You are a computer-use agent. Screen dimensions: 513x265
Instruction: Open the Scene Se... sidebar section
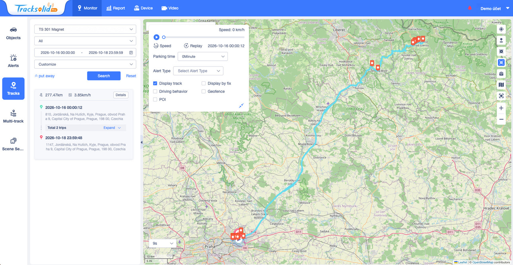click(13, 144)
